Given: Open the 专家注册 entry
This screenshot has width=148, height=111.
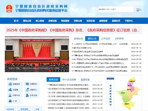Looking at the screenshot, I should 32,95.
